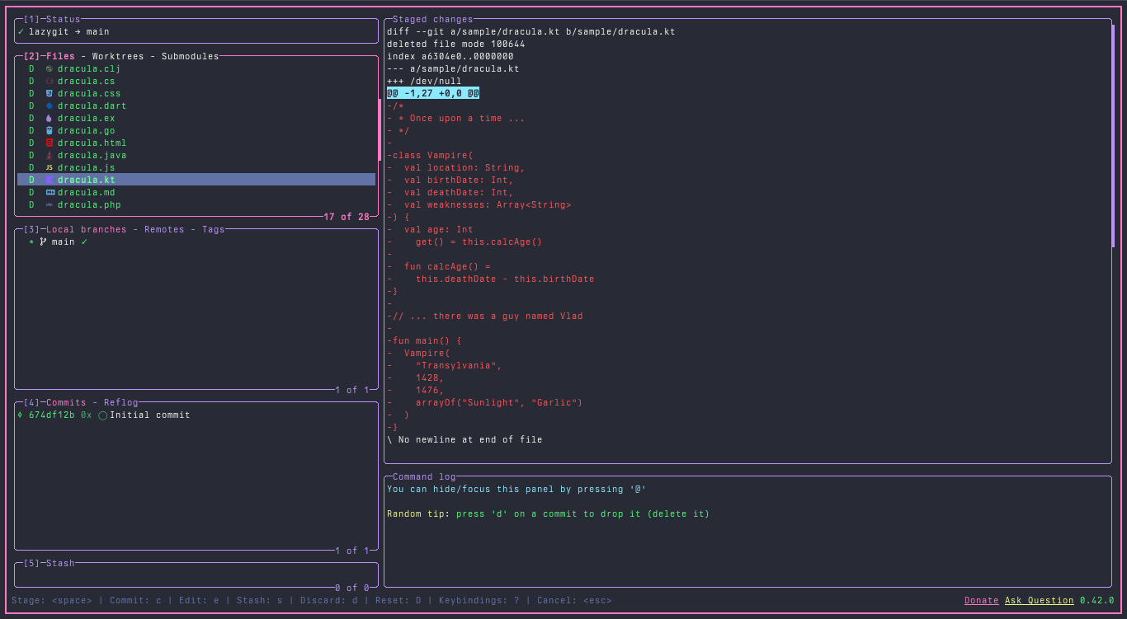The width and height of the screenshot is (1127, 619).
Task: Click the Donate link
Action: point(981,600)
